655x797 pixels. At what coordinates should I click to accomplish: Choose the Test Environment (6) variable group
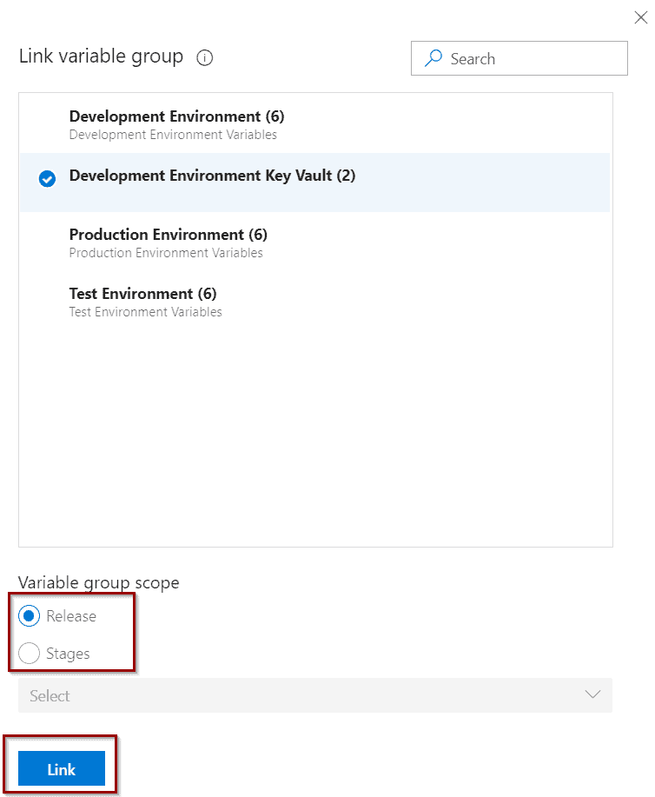(x=314, y=302)
